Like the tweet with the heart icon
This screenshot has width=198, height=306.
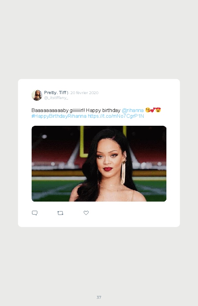tap(86, 213)
